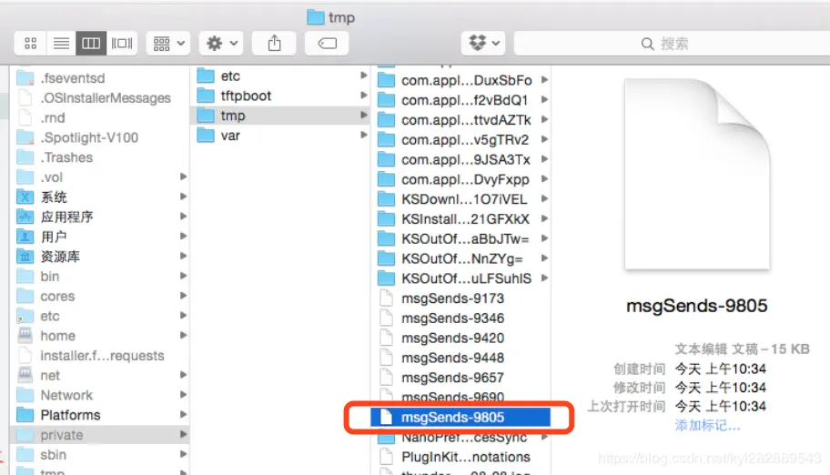The image size is (830, 475).
Task: Open the KSOutOf…aBbJTw= folder
Action: pyautogui.click(x=461, y=238)
